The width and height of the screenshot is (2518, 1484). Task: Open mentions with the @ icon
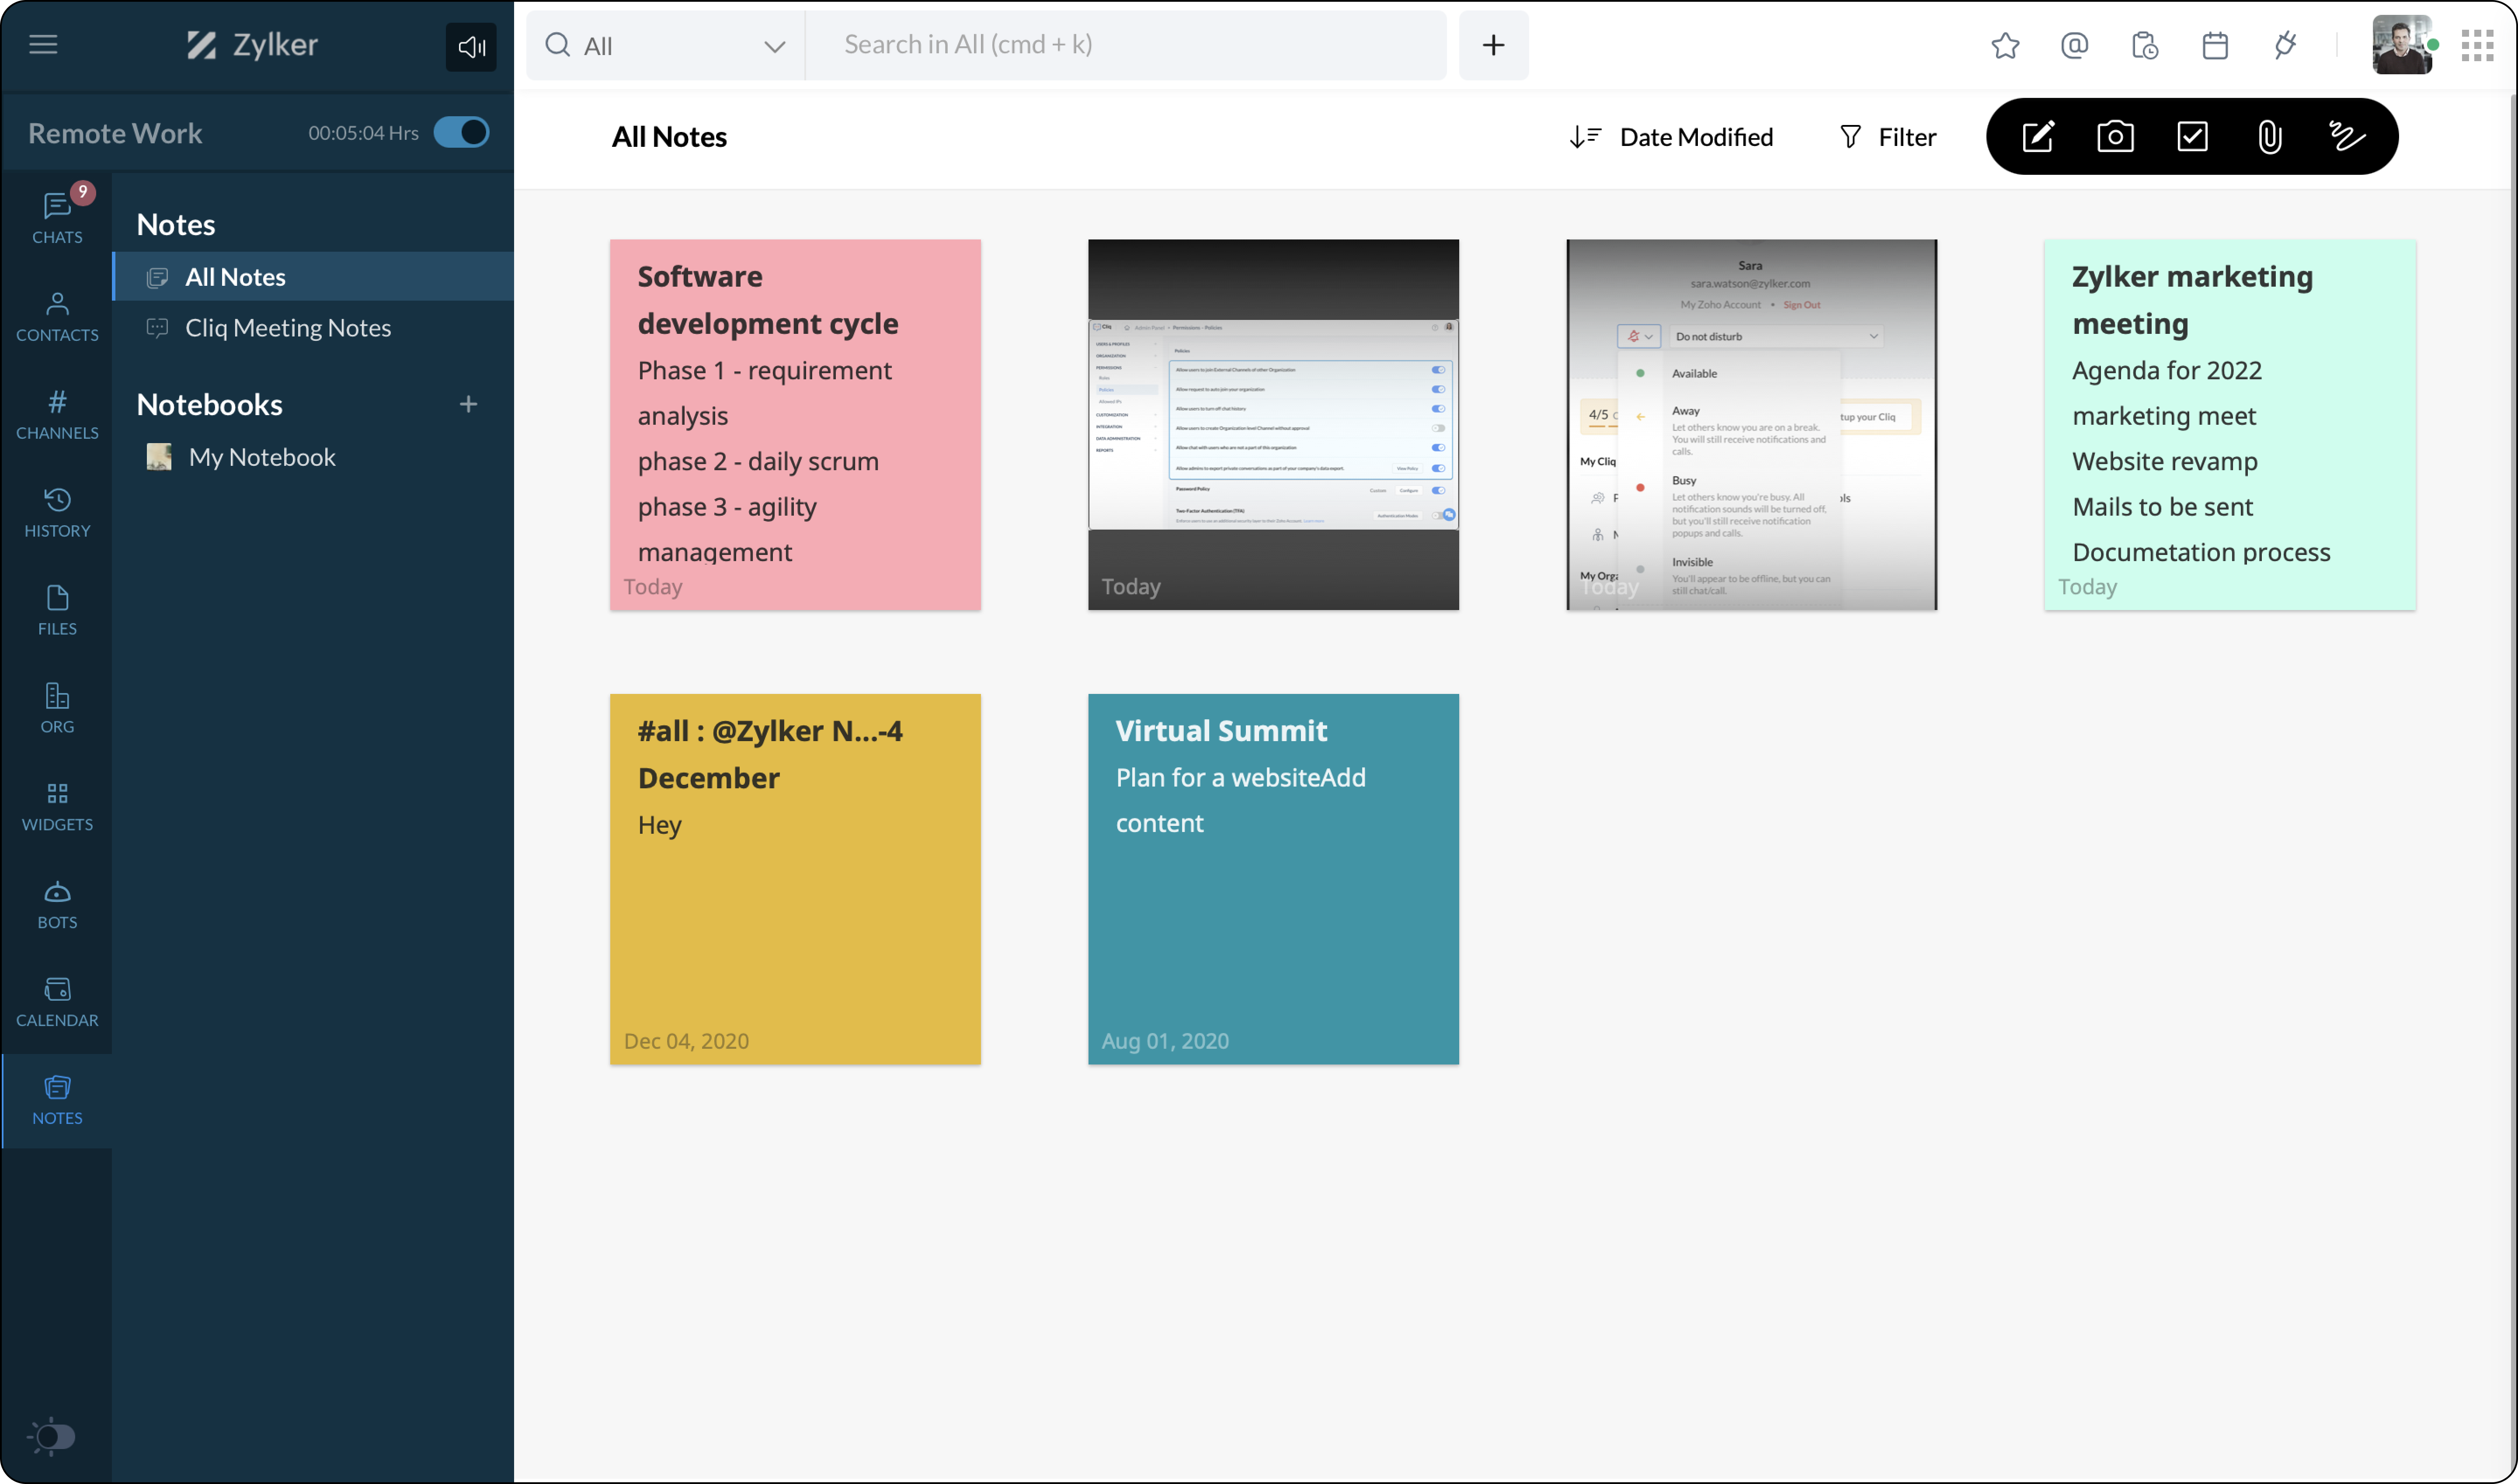point(2075,45)
